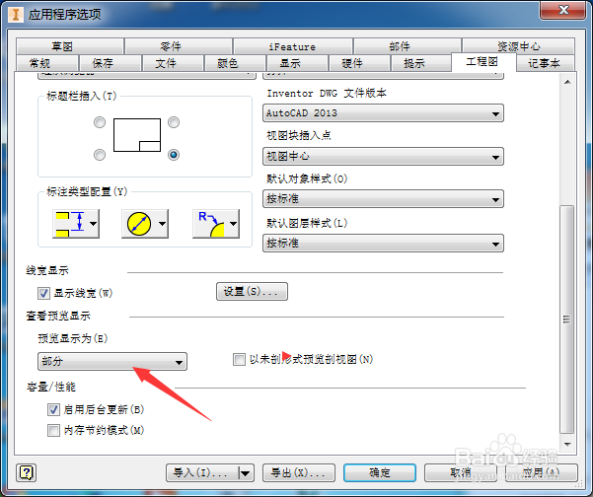
Task: Click the 设置(S)... button
Action: 252,292
